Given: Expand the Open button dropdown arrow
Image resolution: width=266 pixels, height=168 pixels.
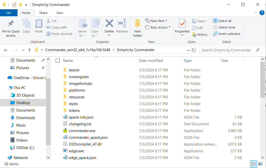Looking at the screenshot, I should (207, 21).
